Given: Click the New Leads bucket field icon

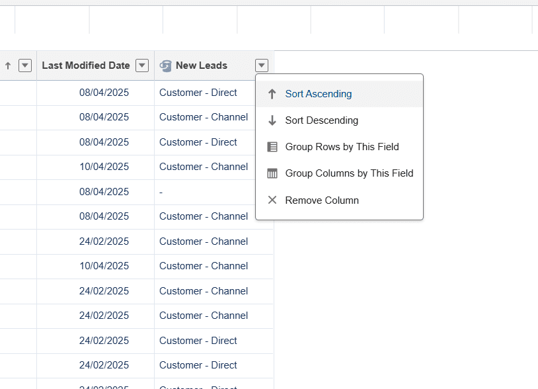Looking at the screenshot, I should click(166, 65).
